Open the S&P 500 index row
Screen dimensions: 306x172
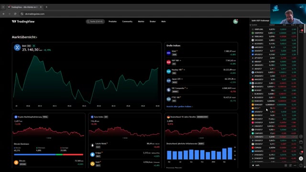pyautogui.click(x=201, y=62)
